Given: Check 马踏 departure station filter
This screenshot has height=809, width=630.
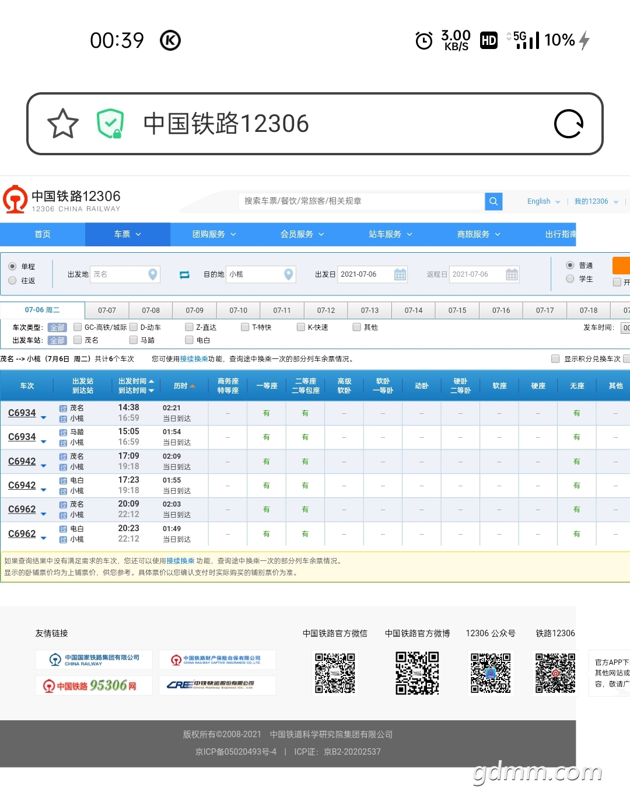Looking at the screenshot, I should 134,340.
